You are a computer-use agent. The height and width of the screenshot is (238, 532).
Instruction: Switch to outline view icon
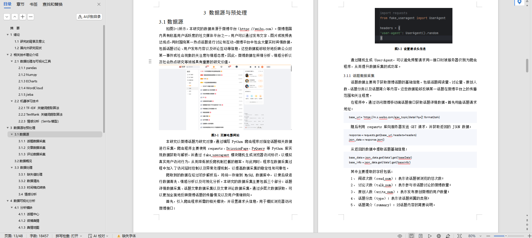[421, 236]
